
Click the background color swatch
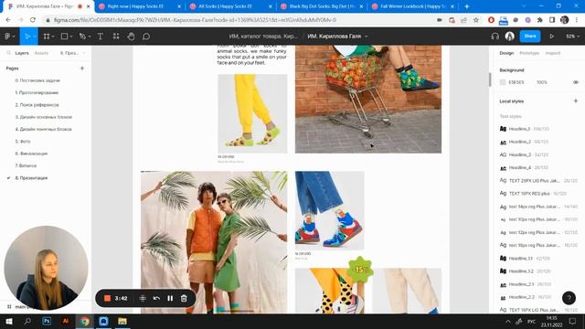tap(503, 82)
